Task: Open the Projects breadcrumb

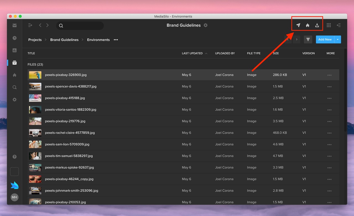Action: 35,40
